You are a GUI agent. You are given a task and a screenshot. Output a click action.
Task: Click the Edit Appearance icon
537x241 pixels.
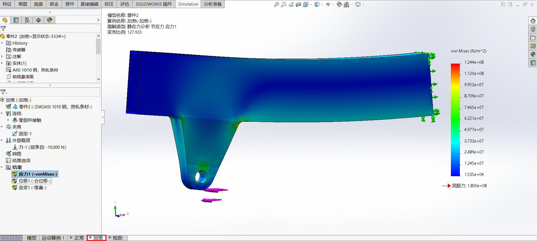[339, 4]
